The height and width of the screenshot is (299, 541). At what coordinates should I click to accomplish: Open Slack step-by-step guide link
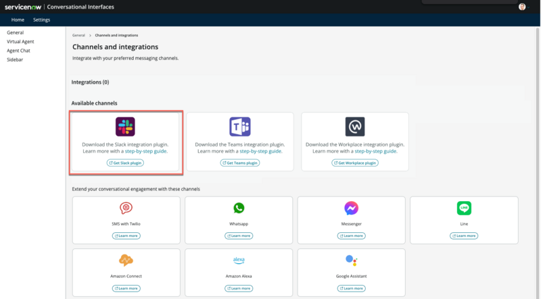[x=146, y=151]
